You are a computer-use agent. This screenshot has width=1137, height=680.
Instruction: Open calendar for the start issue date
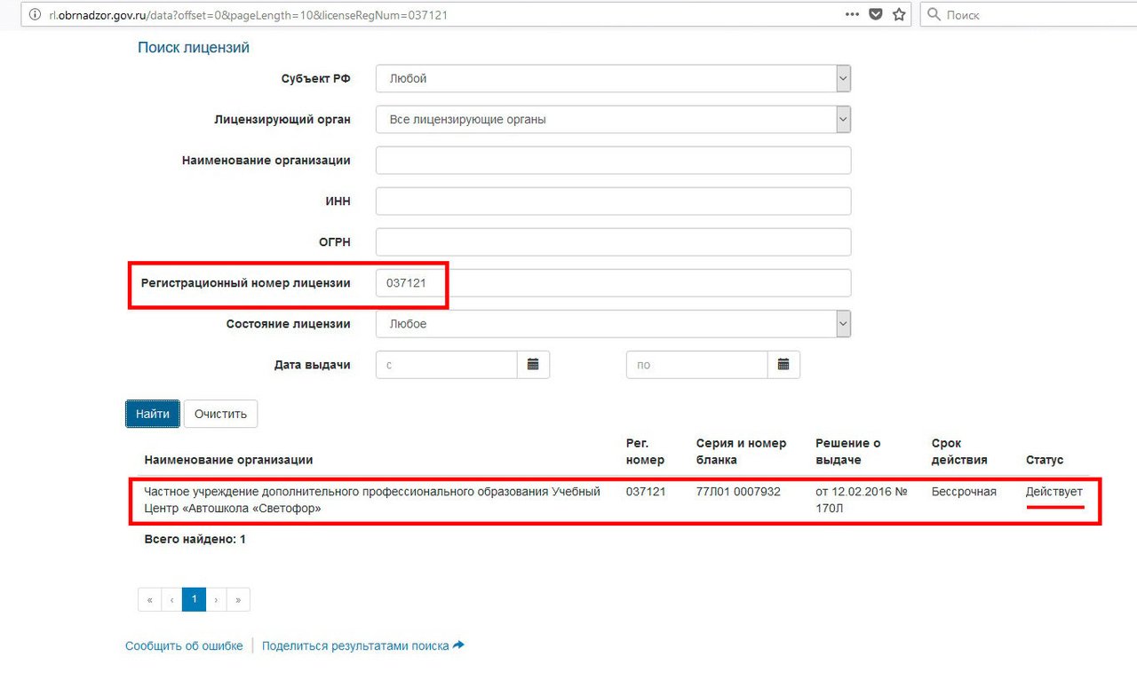533,365
